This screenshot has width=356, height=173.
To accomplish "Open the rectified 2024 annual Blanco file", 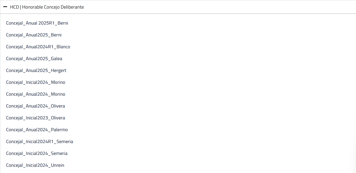I will point(38,47).
